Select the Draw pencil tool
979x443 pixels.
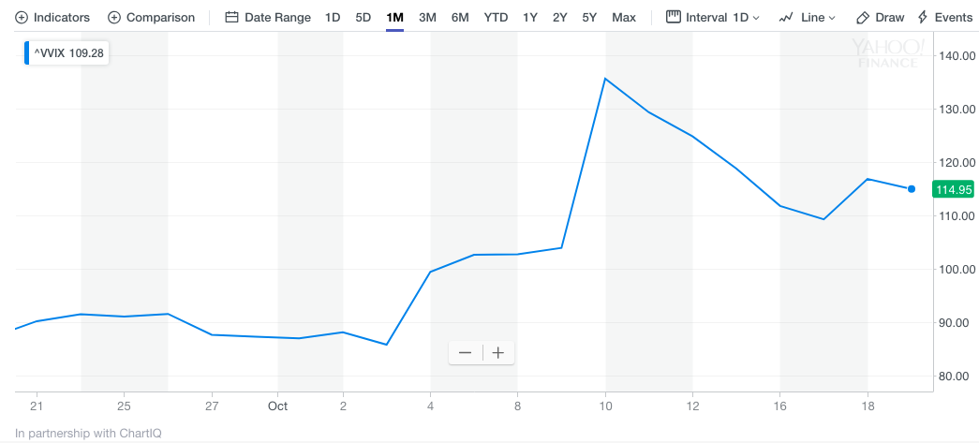point(863,18)
